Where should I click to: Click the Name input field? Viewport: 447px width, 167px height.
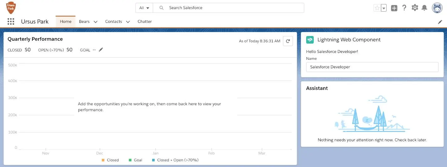372,67
